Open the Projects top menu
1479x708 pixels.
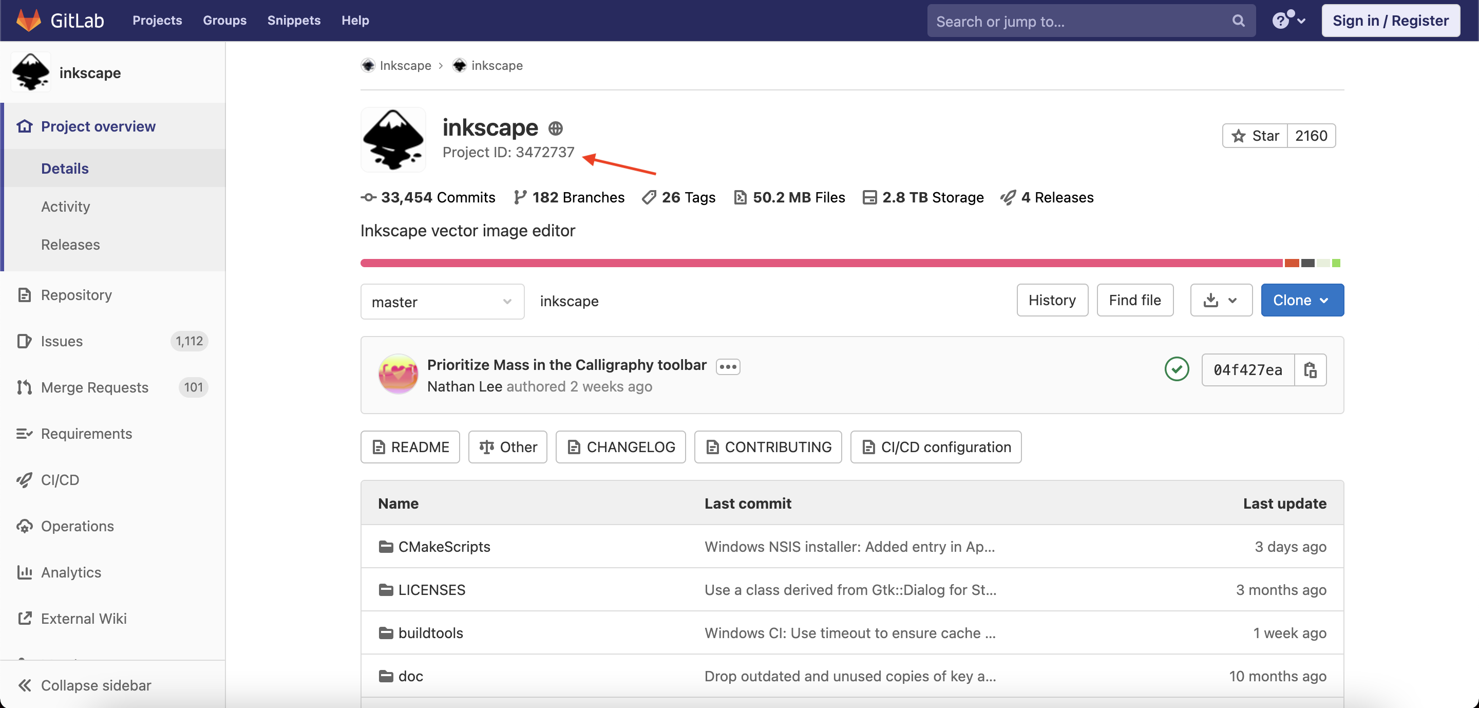pyautogui.click(x=157, y=20)
